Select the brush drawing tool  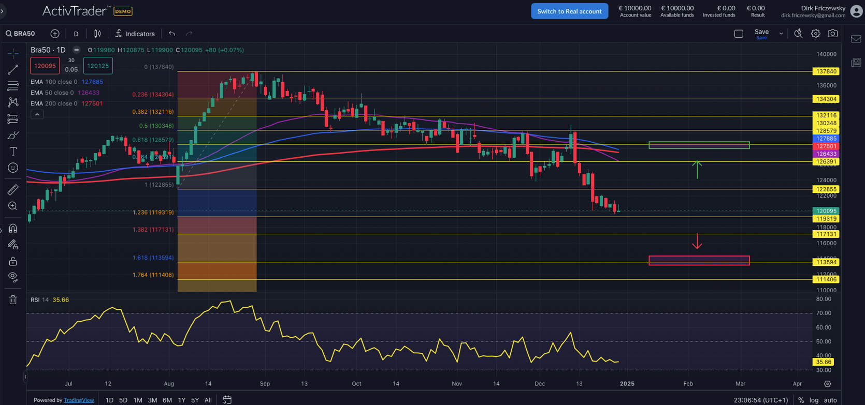pyautogui.click(x=13, y=136)
